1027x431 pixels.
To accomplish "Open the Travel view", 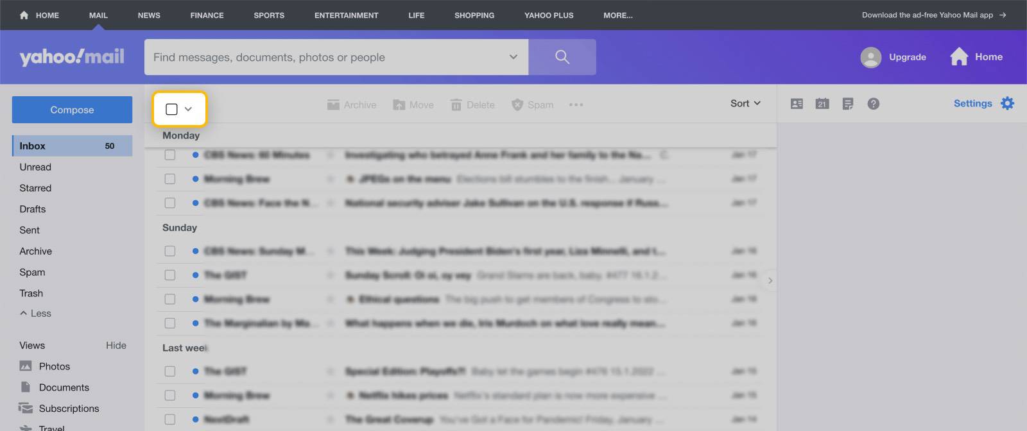I will (42, 427).
